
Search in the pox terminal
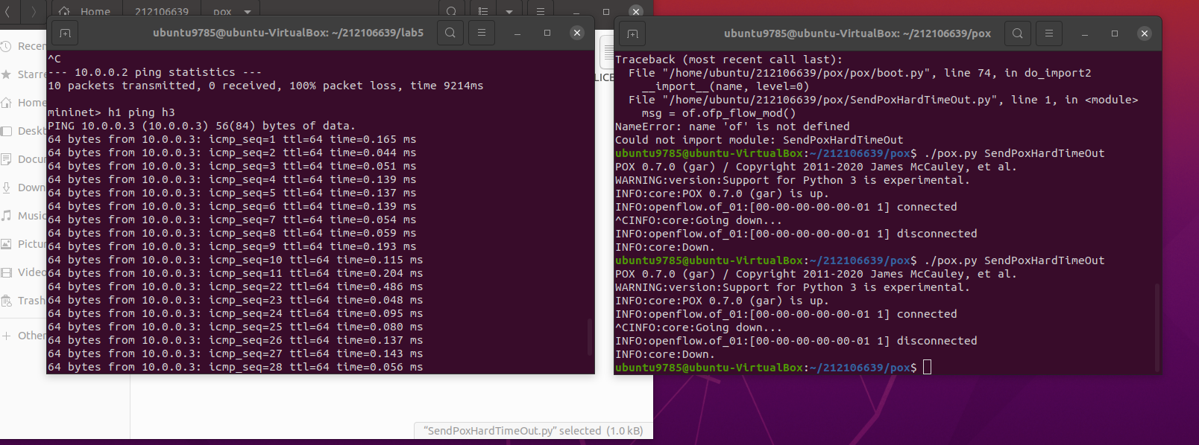pos(1018,33)
